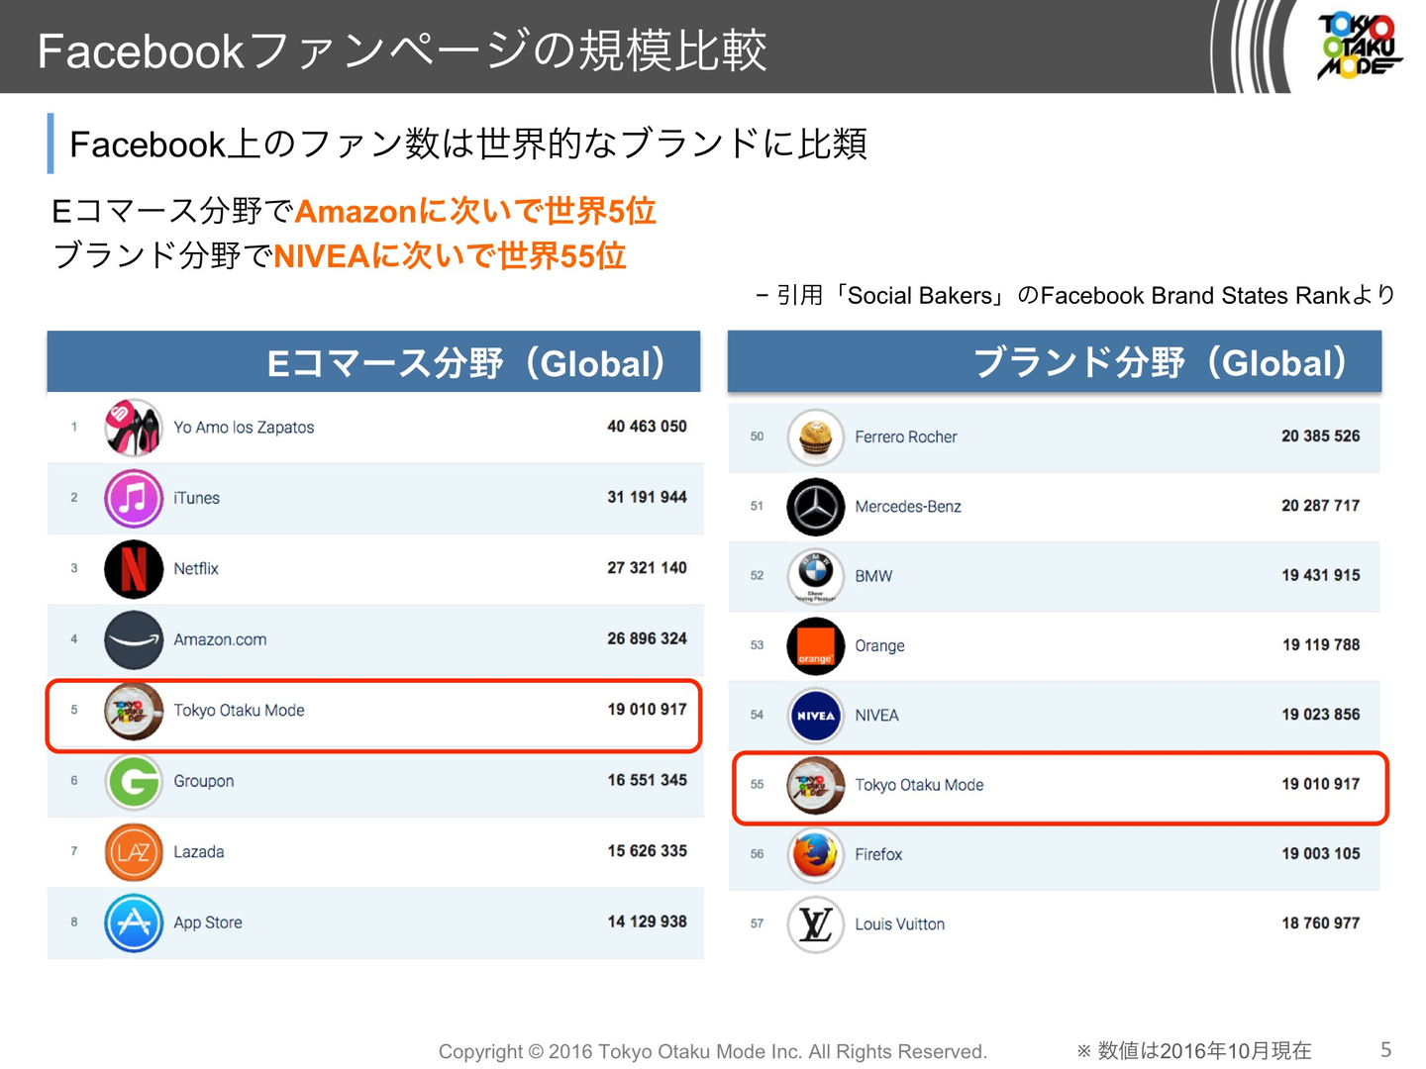Image resolution: width=1426 pixels, height=1069 pixels.
Task: Click the fan count '26 896 324'
Action: pyautogui.click(x=647, y=638)
